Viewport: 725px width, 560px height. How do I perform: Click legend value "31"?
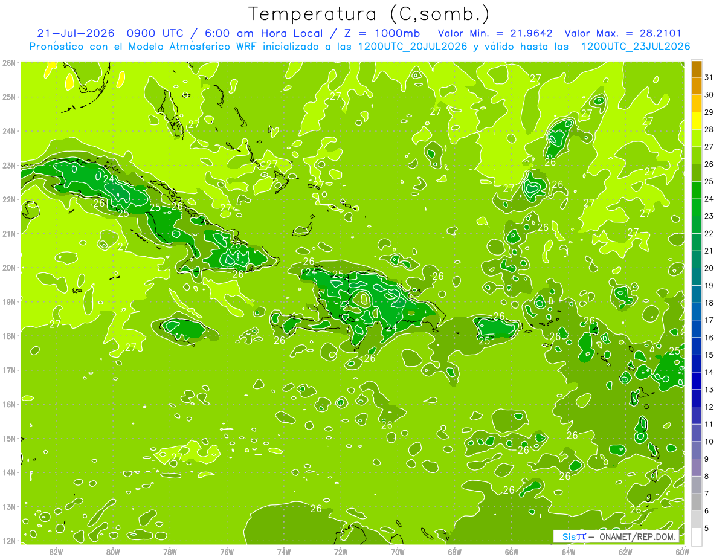(709, 77)
